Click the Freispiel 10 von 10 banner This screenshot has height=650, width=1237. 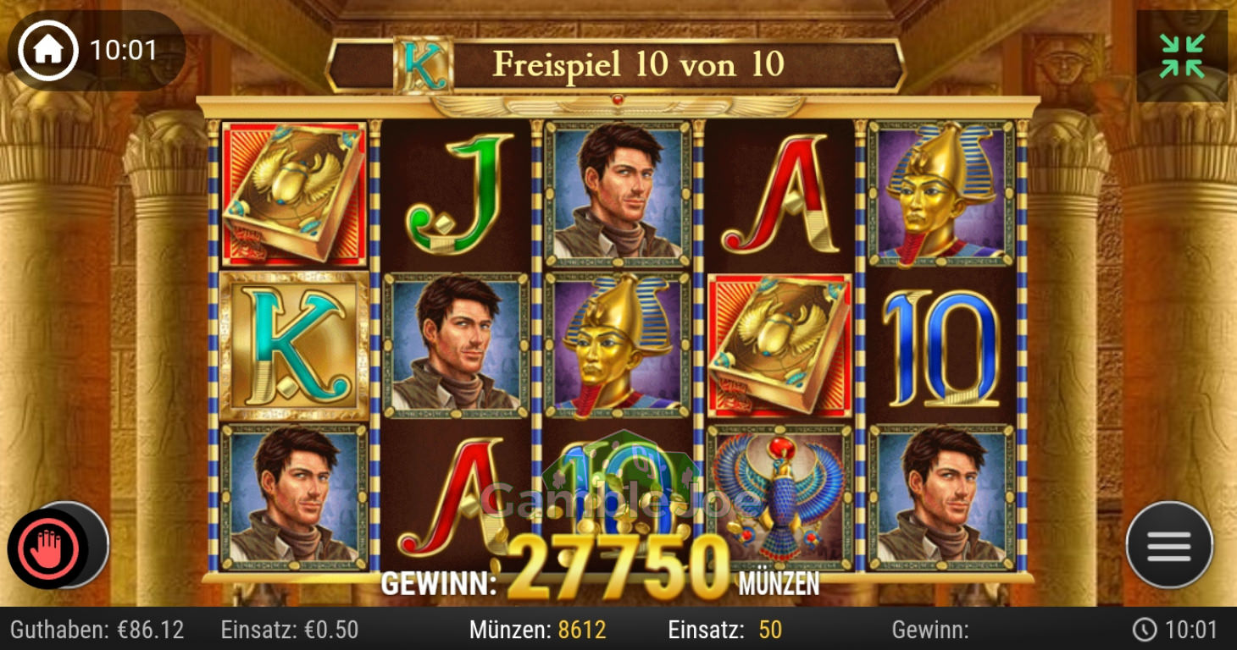[615, 65]
